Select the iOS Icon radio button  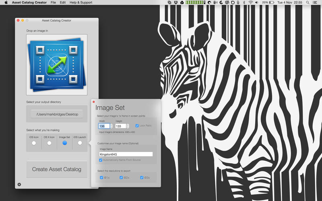34,143
